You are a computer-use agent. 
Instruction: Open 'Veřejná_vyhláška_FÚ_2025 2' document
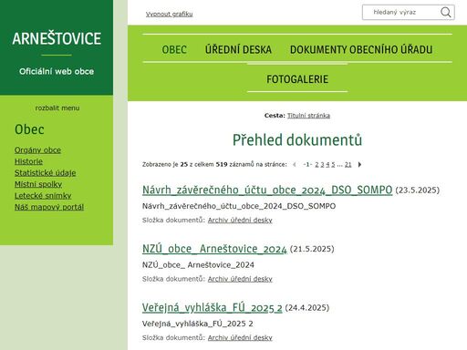click(x=212, y=307)
